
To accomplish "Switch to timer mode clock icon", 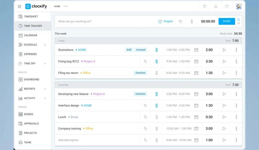I will pos(239,20).
